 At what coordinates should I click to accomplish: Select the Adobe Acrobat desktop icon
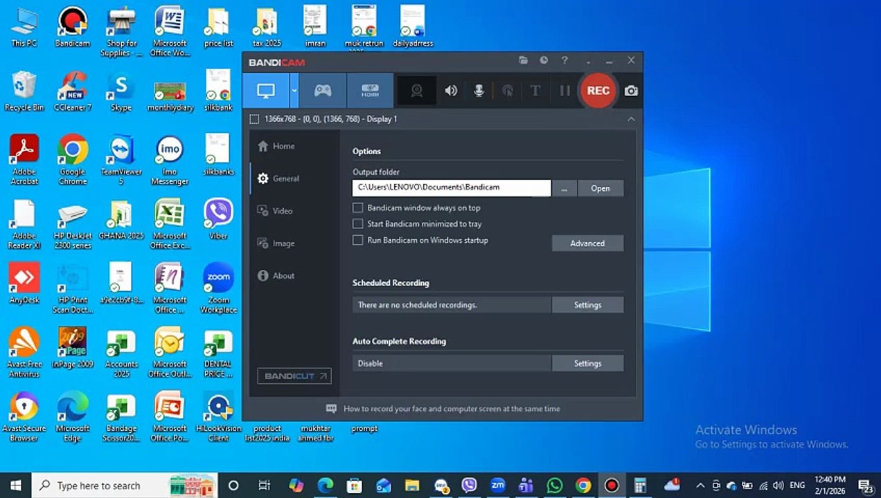24,160
